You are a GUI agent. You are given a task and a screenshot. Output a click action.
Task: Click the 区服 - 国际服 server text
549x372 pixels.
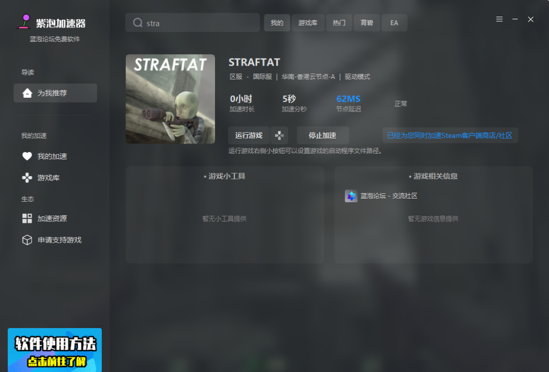251,76
